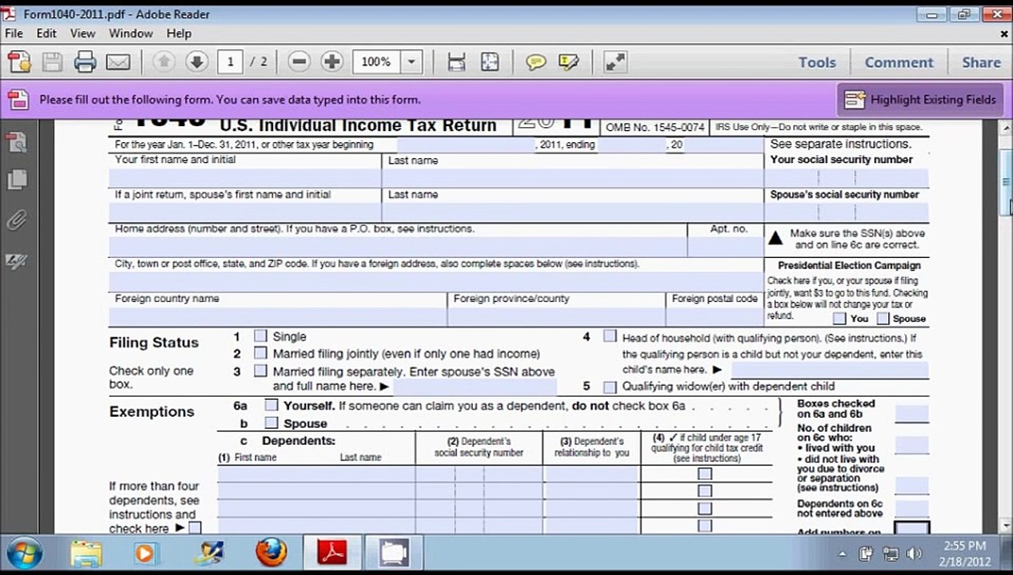Screen dimensions: 1013x575
Task: Open the Window menu
Action: coord(131,34)
